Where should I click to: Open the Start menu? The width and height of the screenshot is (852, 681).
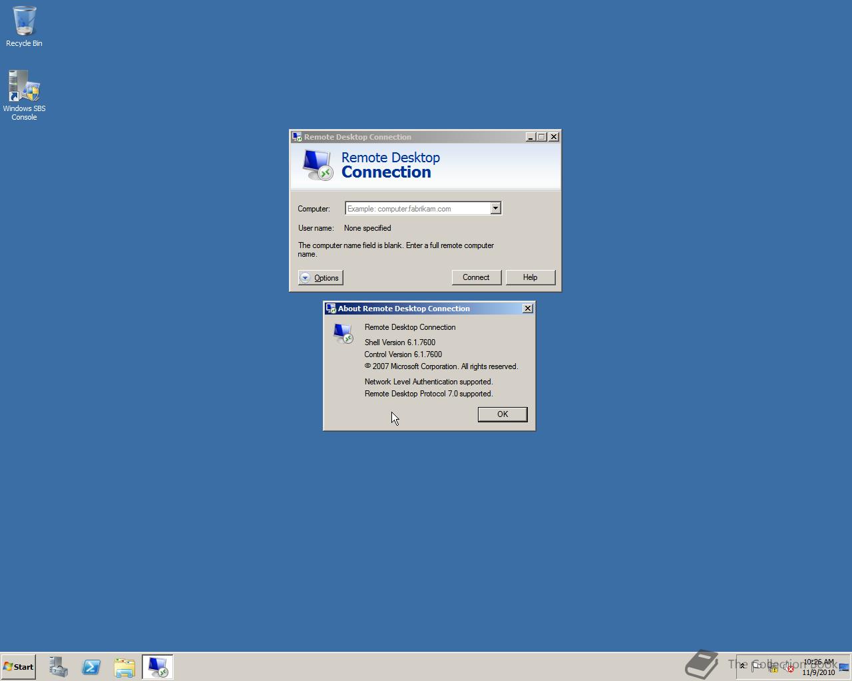[x=19, y=667]
